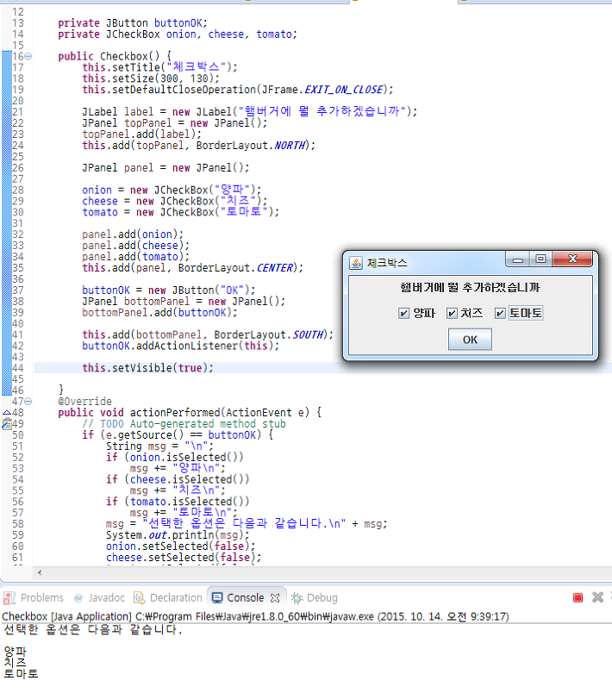Click the TODO task marker on line 49

[7, 424]
